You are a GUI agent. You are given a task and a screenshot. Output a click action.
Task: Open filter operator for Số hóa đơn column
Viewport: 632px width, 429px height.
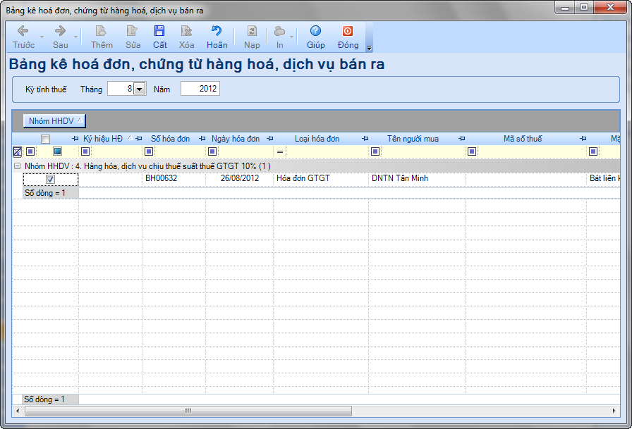pyautogui.click(x=149, y=151)
